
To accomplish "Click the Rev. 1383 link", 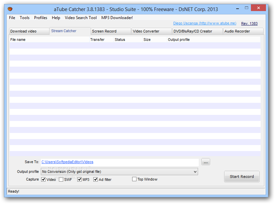I will pos(249,23).
